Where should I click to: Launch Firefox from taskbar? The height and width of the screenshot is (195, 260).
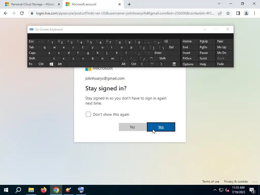tap(44, 190)
